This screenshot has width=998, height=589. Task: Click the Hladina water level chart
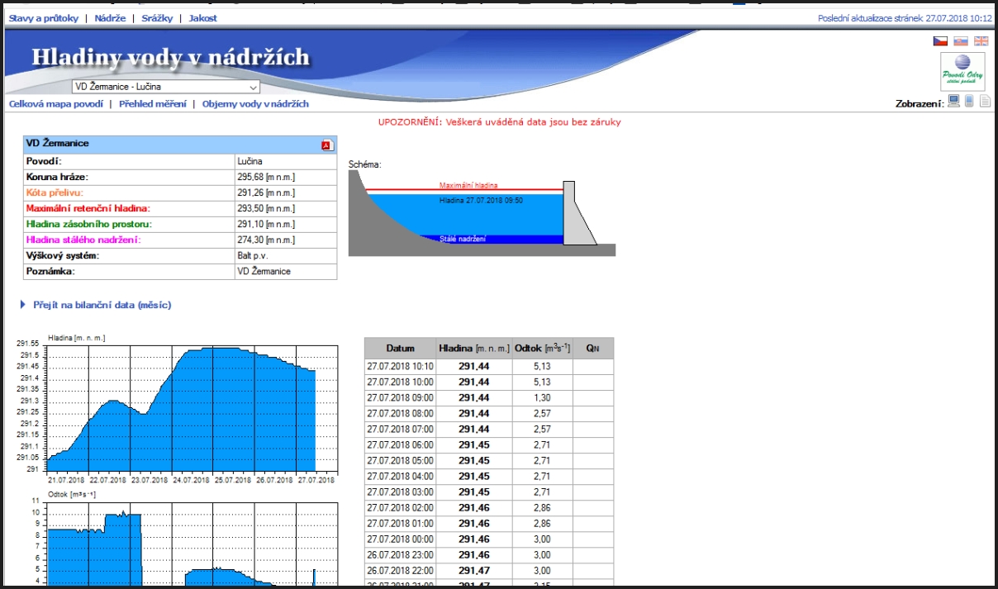click(x=192, y=409)
